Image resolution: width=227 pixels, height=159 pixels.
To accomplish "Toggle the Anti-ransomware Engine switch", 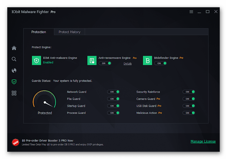I will [105, 63].
